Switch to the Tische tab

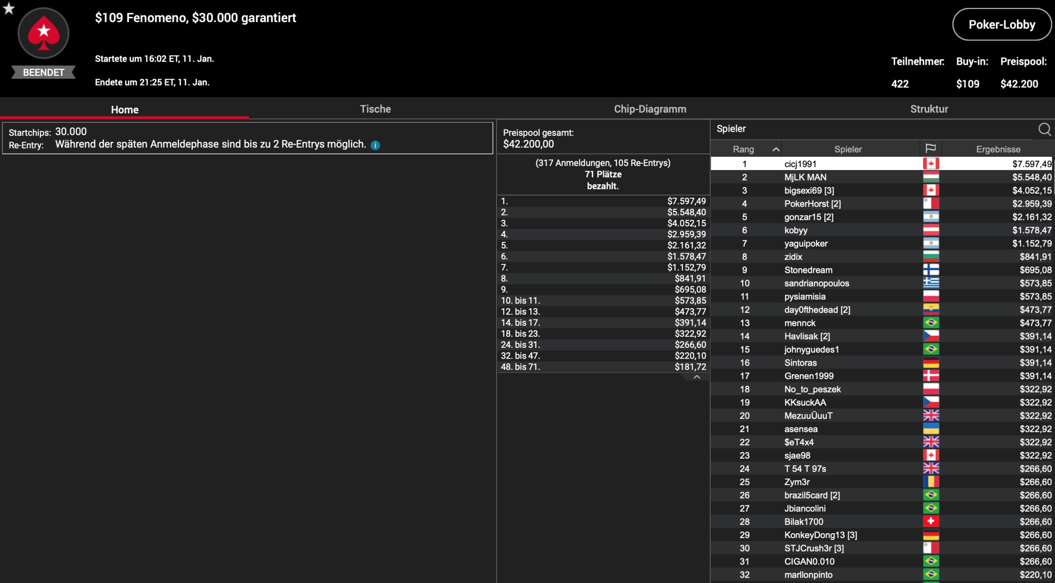(375, 109)
